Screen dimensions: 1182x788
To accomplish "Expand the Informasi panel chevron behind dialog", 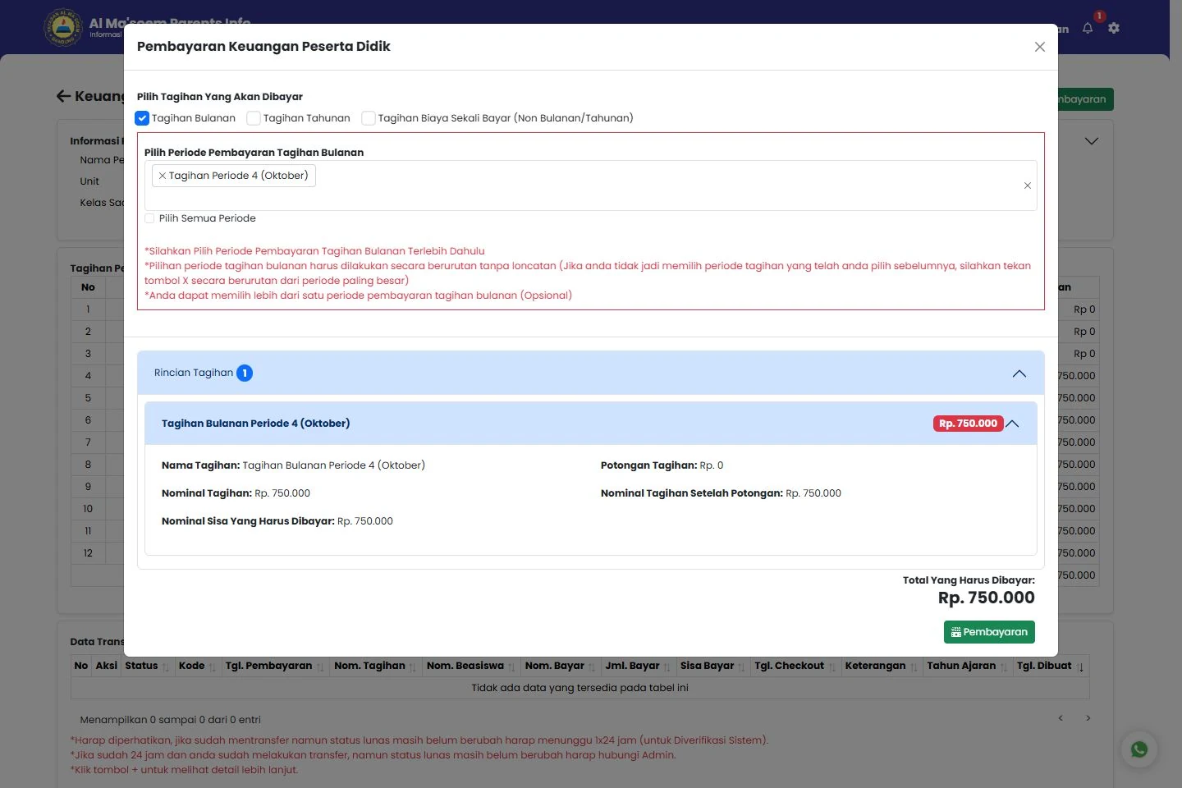I will coord(1092,141).
